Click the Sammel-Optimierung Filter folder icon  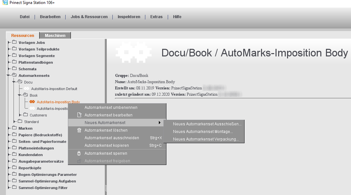click(x=15, y=187)
